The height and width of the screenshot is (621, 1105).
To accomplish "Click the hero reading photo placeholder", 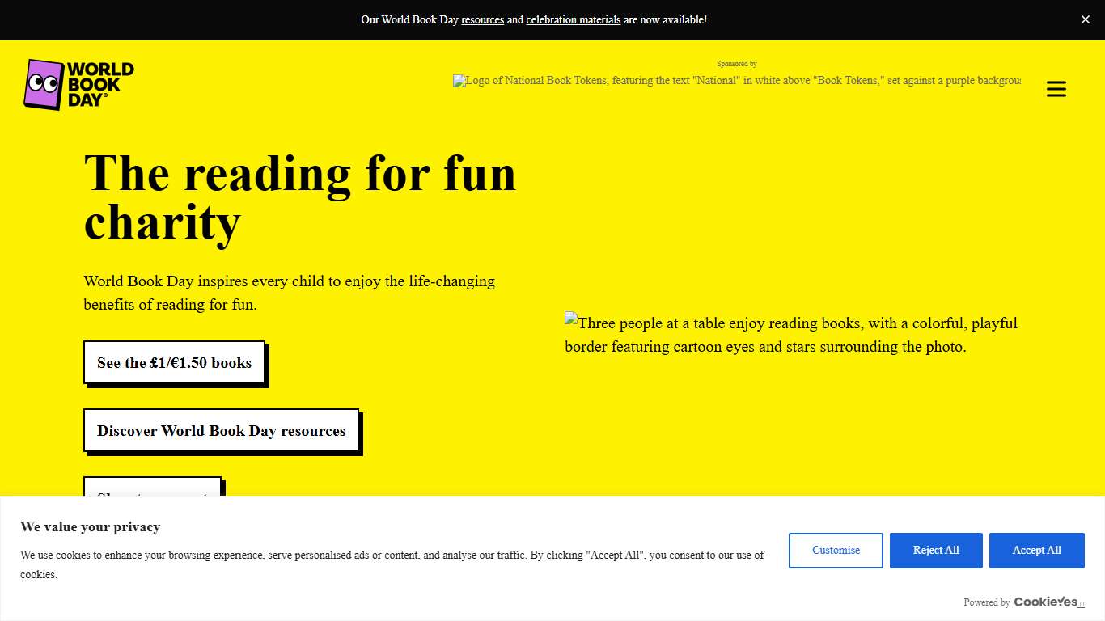I will [x=791, y=334].
